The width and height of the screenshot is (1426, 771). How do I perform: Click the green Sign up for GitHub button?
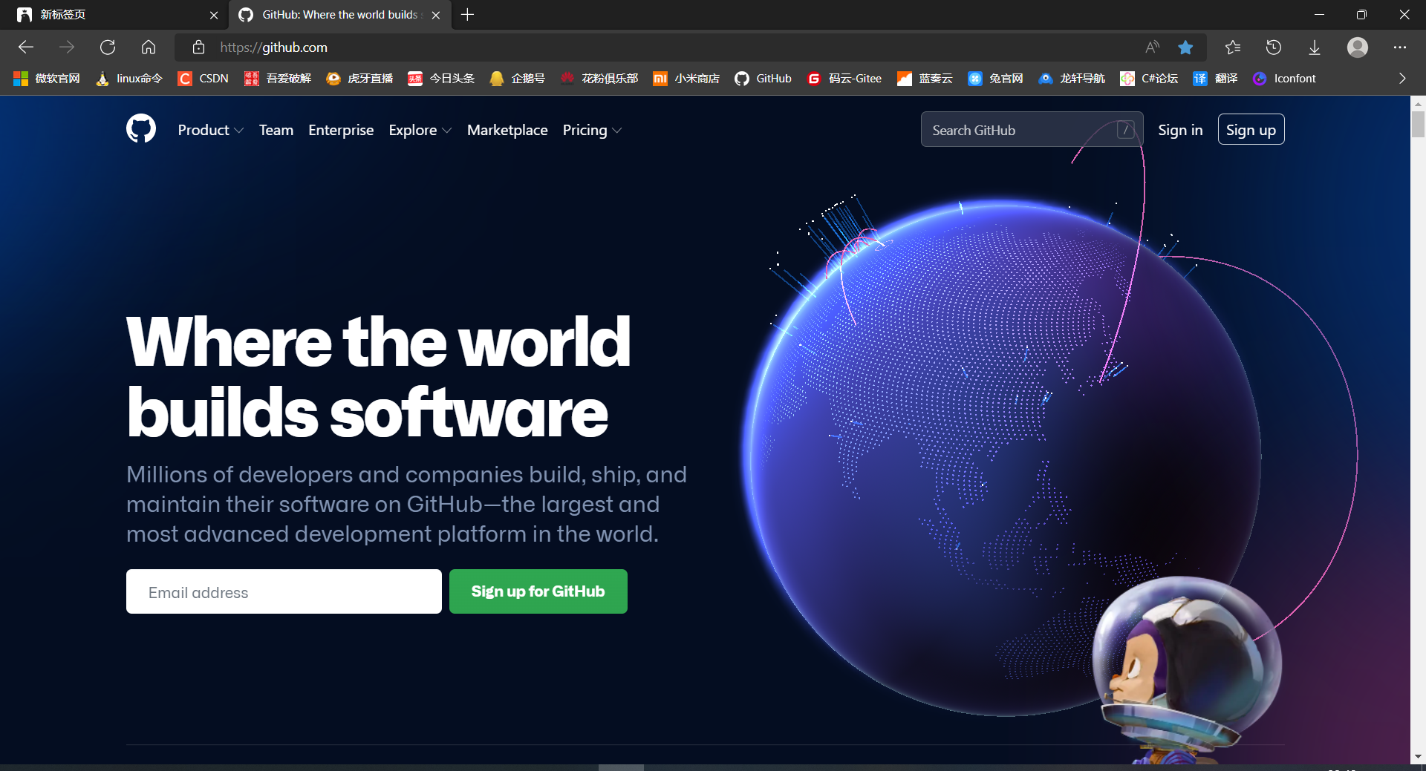tap(538, 591)
